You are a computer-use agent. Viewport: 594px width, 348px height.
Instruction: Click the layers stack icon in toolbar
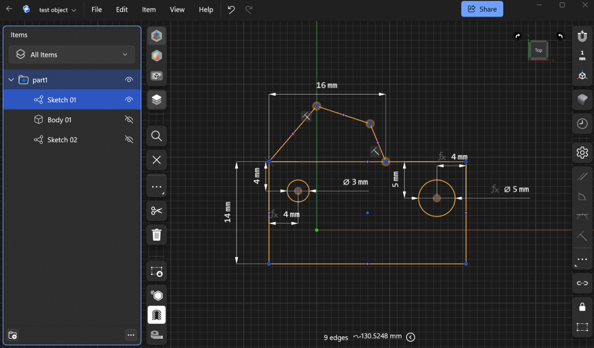[x=156, y=100]
